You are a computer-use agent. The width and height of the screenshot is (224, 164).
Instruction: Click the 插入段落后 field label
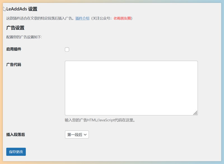[16, 134]
